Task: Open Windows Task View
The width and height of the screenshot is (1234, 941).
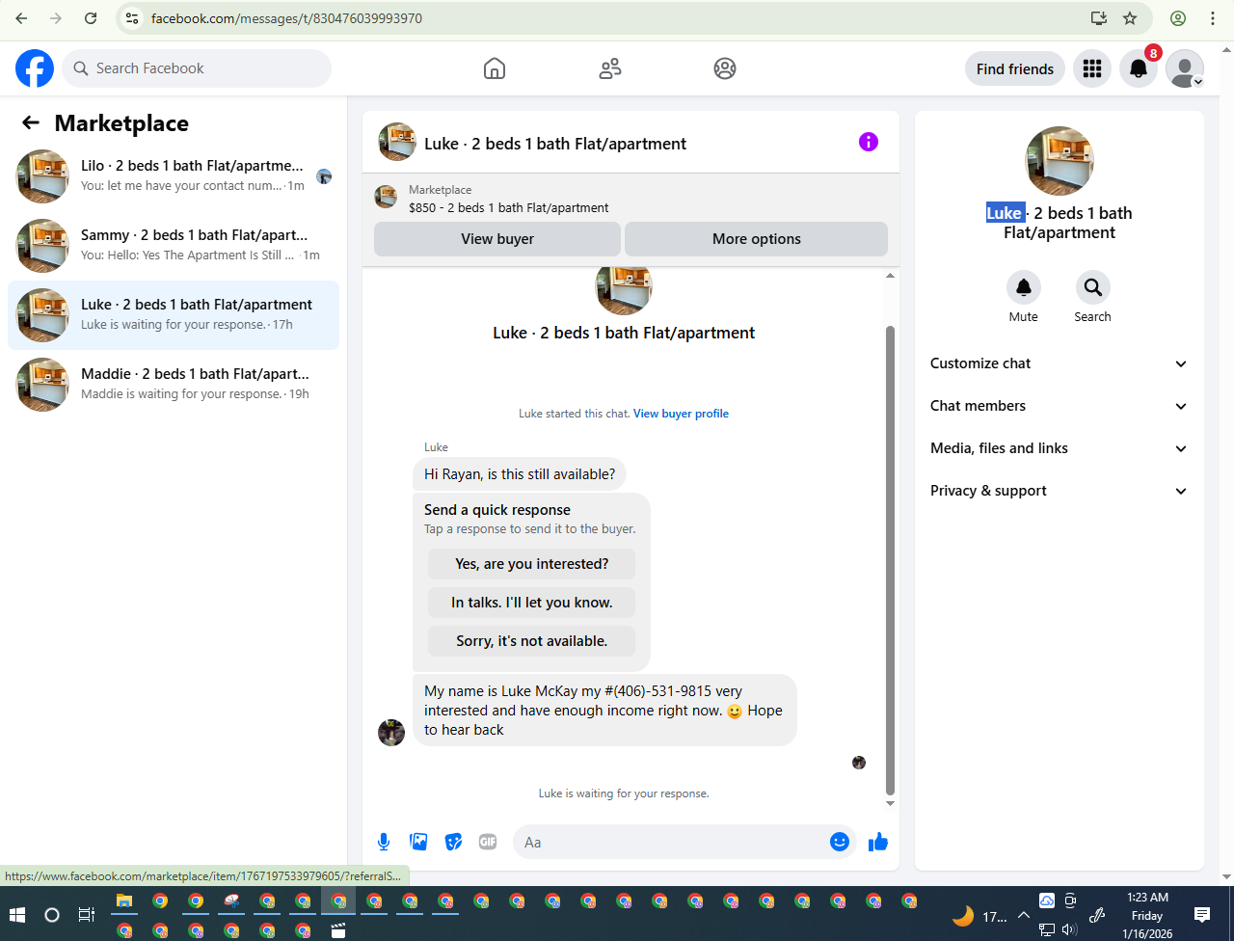Action: (x=86, y=914)
